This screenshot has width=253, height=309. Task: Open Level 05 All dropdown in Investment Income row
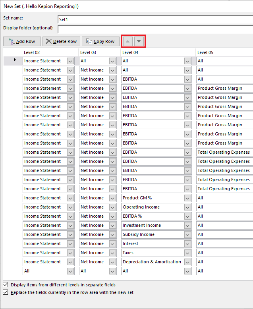point(225,225)
